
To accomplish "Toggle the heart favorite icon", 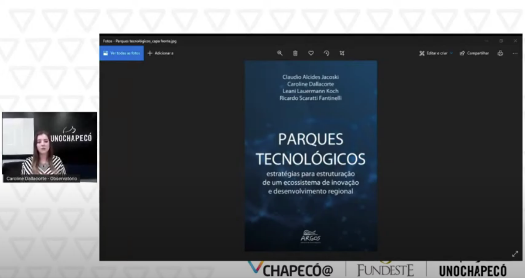I will (311, 53).
